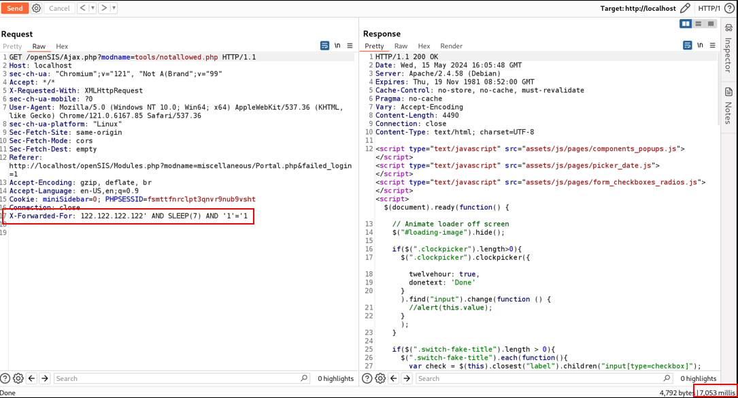Click Request search magnifier icon
738x398 pixels.
(x=304, y=378)
